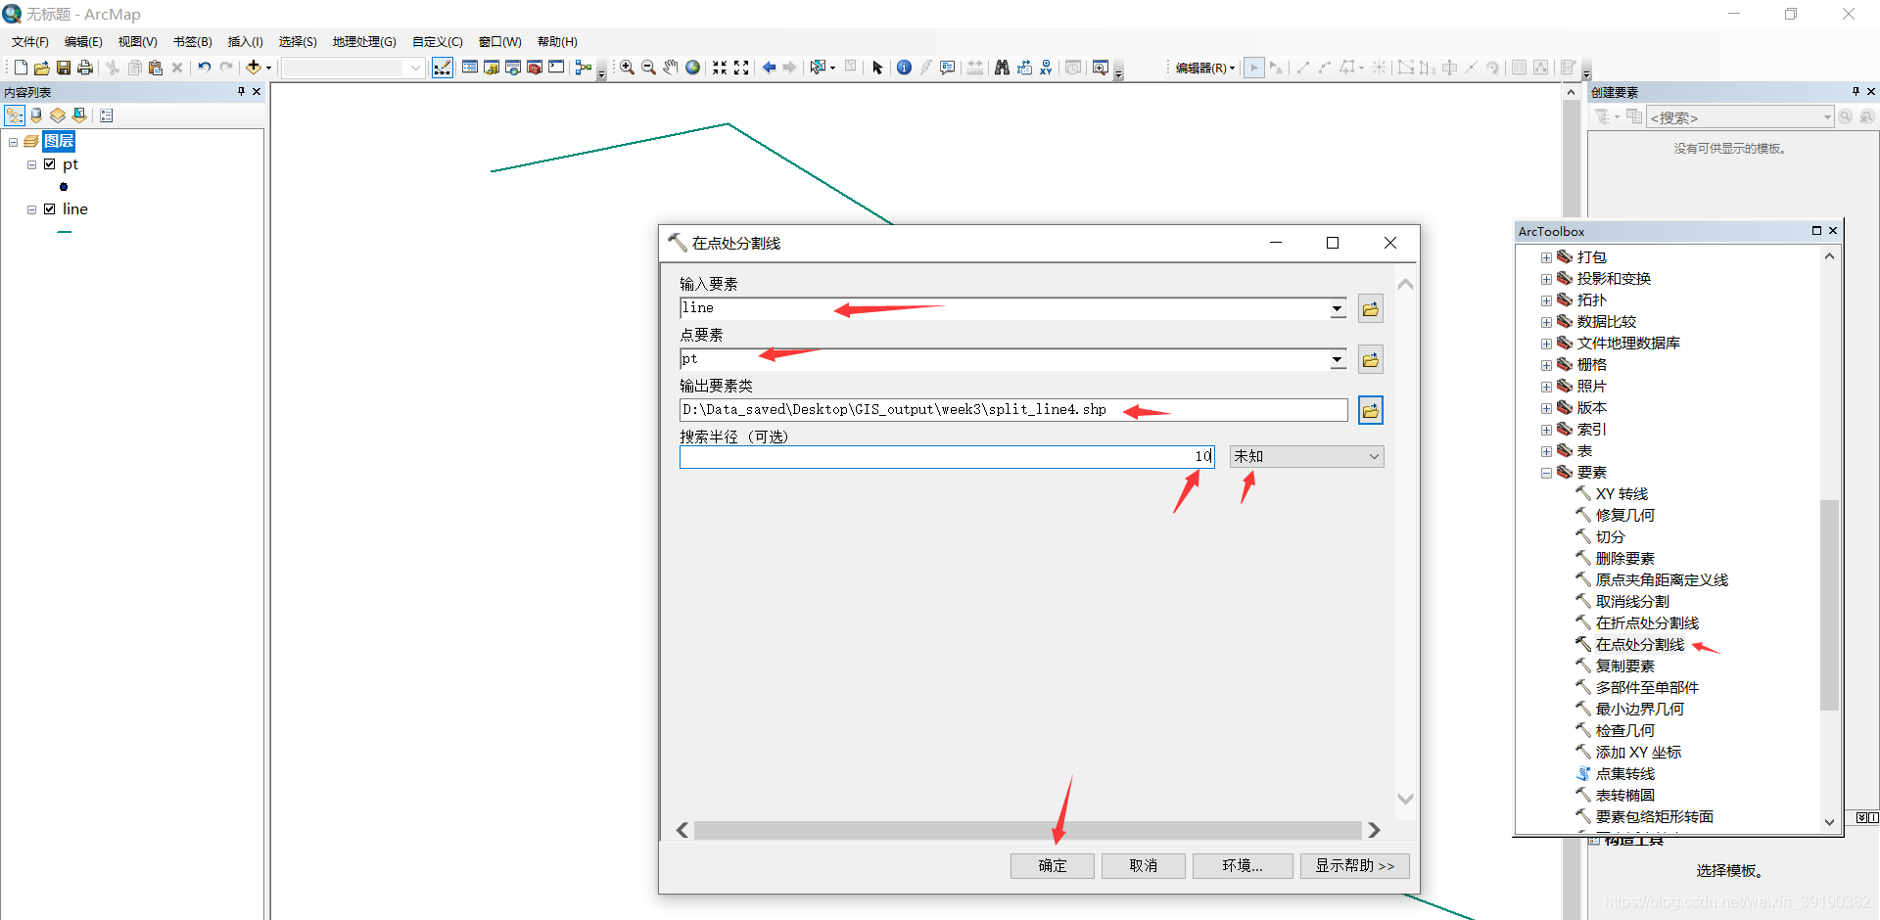The height and width of the screenshot is (920, 1880).
Task: Click the output feature class path field
Action: pos(1013,410)
